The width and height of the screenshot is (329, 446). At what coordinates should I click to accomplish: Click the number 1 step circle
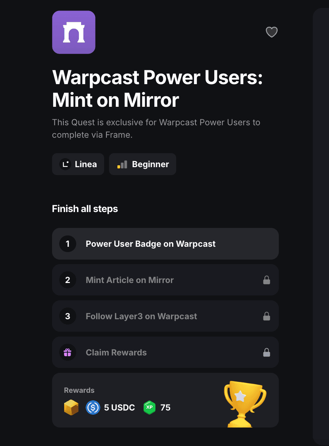click(x=68, y=244)
